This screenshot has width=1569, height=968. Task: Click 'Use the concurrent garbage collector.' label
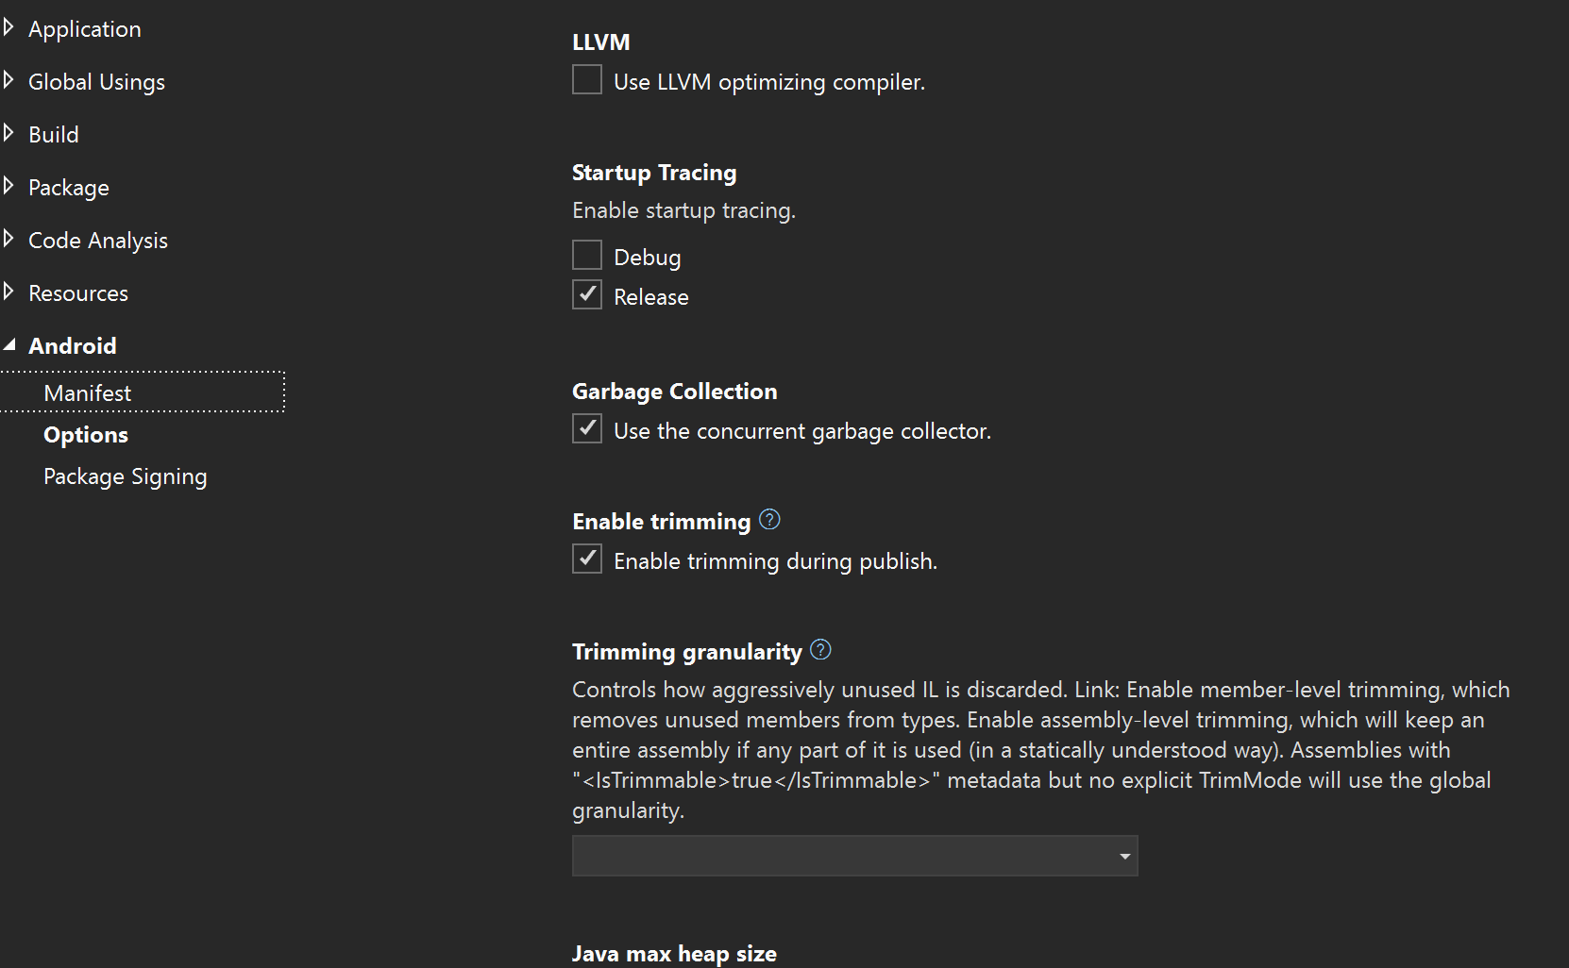coord(802,431)
